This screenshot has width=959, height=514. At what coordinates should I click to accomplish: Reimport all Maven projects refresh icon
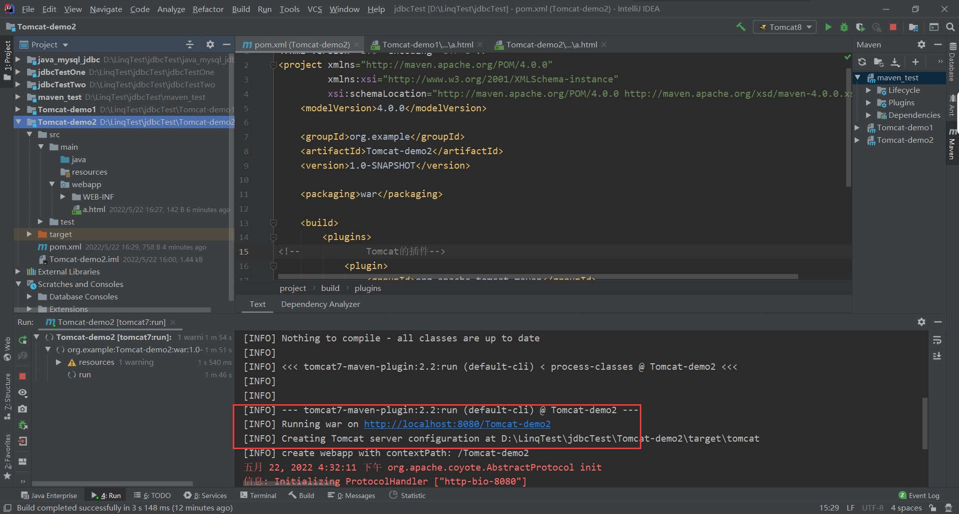click(862, 62)
